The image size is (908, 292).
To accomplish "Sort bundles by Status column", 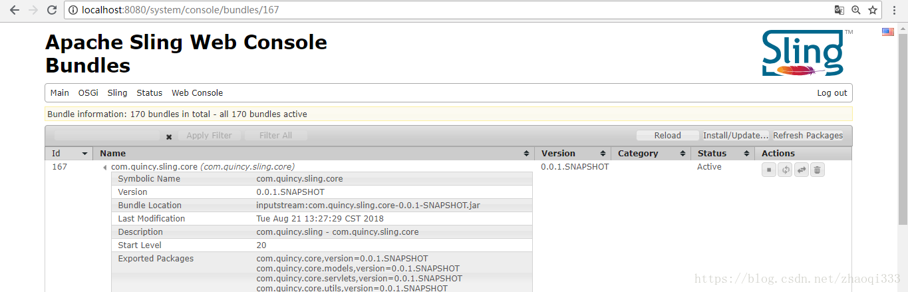I will pyautogui.click(x=722, y=153).
